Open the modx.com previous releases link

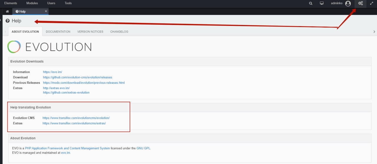point(84,83)
